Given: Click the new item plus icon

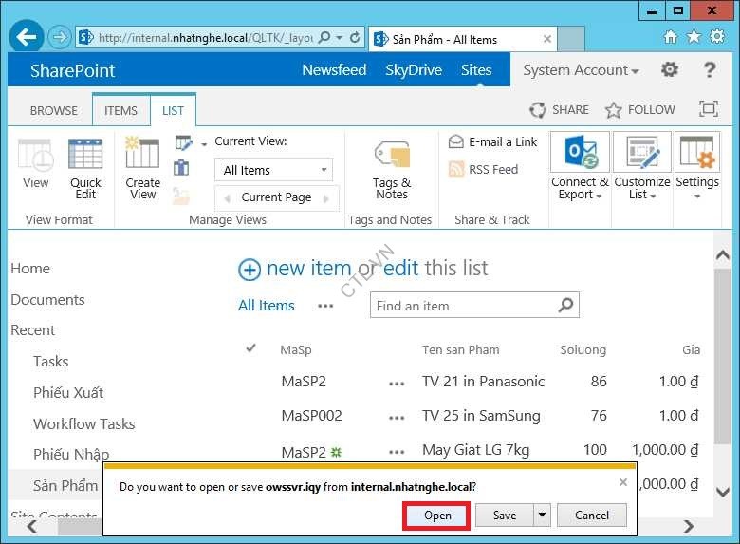Looking at the screenshot, I should (x=250, y=271).
